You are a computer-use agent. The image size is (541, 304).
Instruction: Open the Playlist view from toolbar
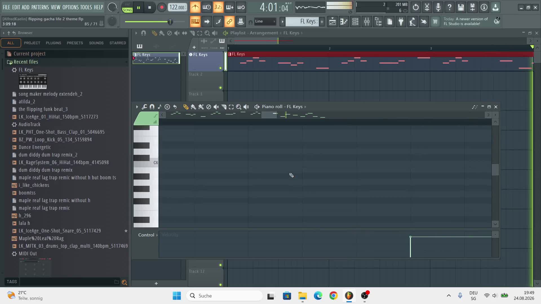tap(332, 21)
